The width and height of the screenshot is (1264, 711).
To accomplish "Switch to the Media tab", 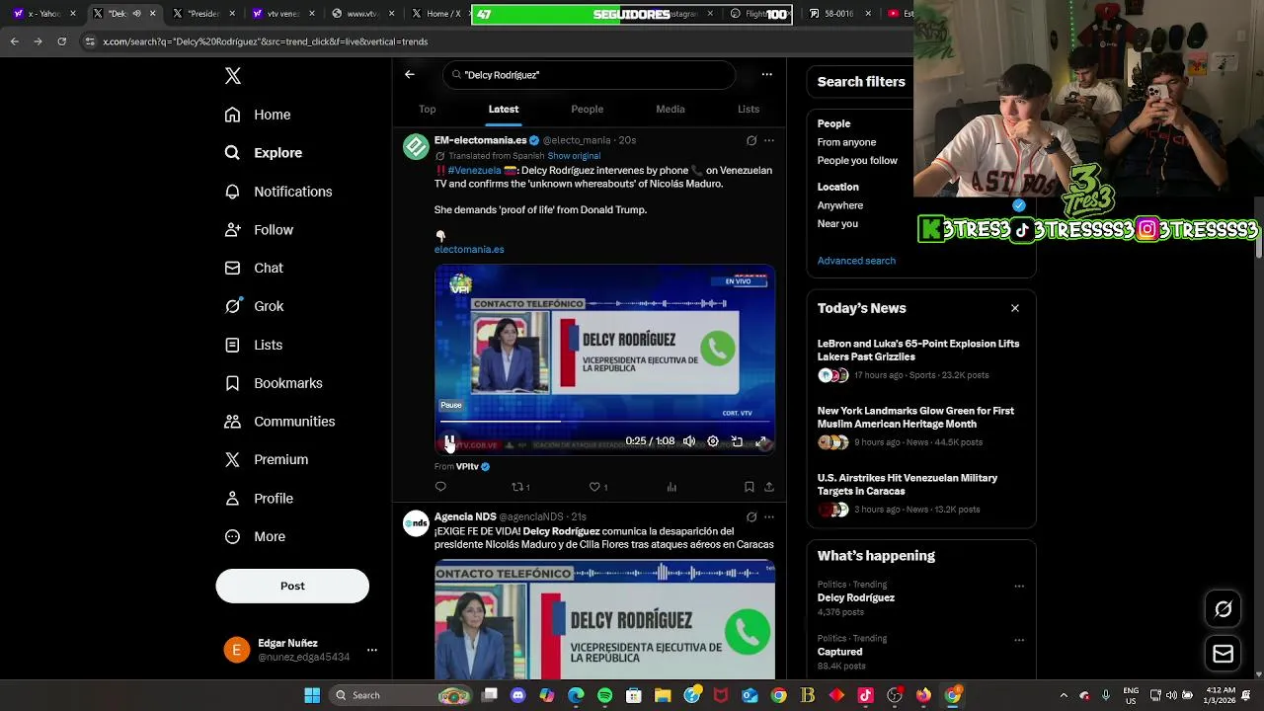I will point(671,110).
